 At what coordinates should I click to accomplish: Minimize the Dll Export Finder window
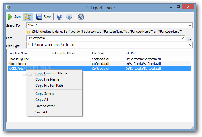tap(171, 7)
